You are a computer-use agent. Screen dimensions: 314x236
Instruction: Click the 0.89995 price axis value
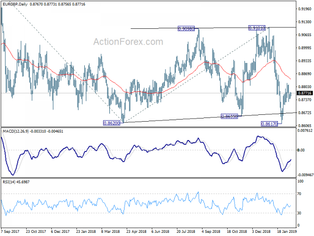(305, 48)
